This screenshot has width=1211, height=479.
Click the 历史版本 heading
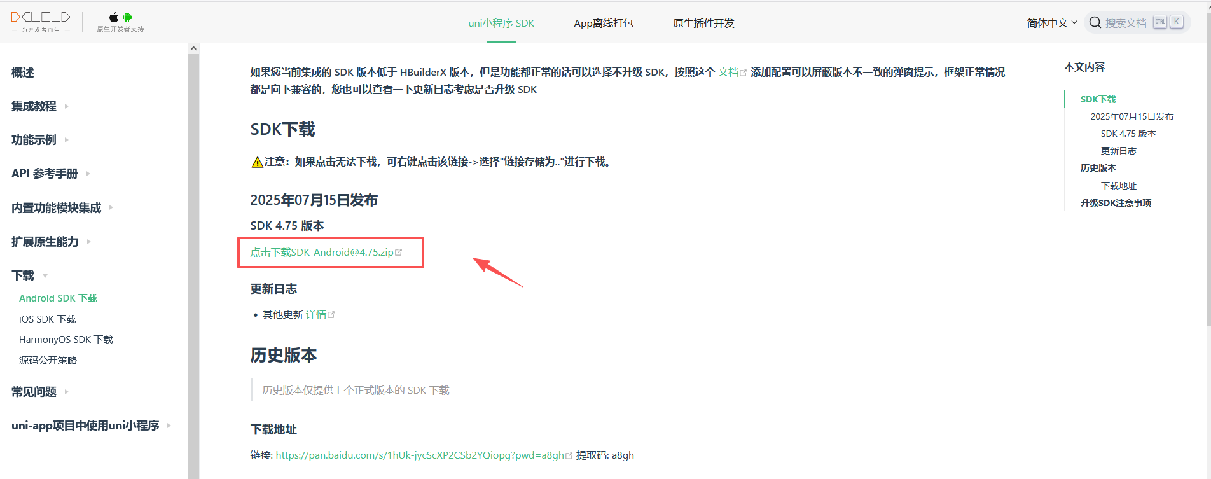(284, 355)
